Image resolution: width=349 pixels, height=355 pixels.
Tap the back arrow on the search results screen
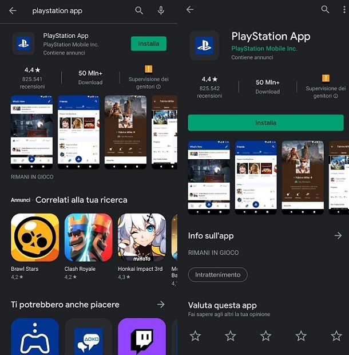point(13,10)
